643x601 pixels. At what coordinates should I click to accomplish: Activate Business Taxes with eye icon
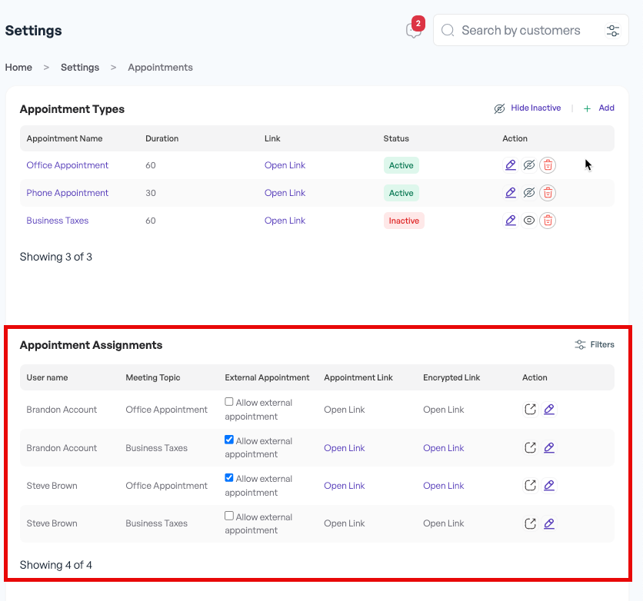(529, 221)
